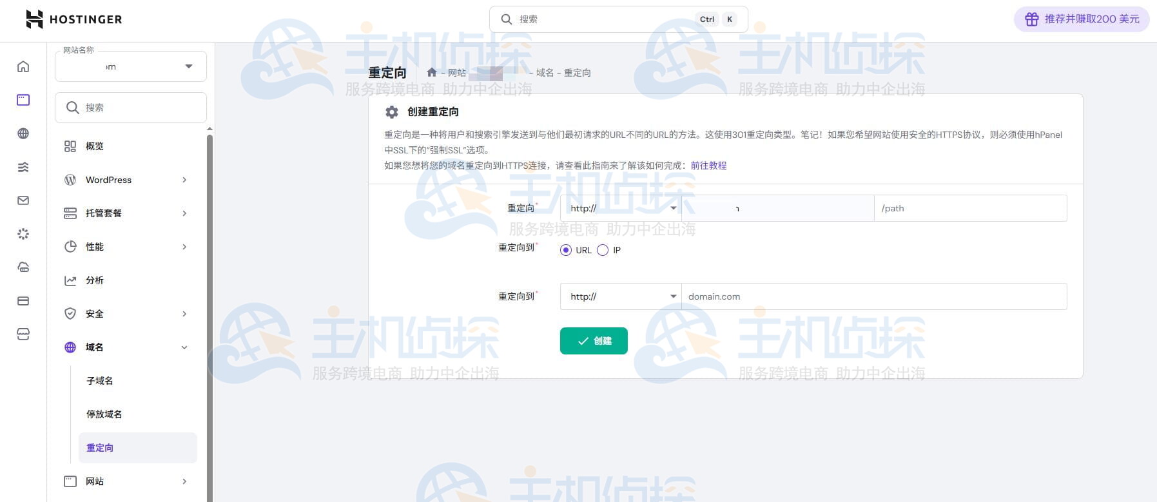Screen dimensions: 1157x502
Task: Click the green 创建 button
Action: (x=594, y=341)
